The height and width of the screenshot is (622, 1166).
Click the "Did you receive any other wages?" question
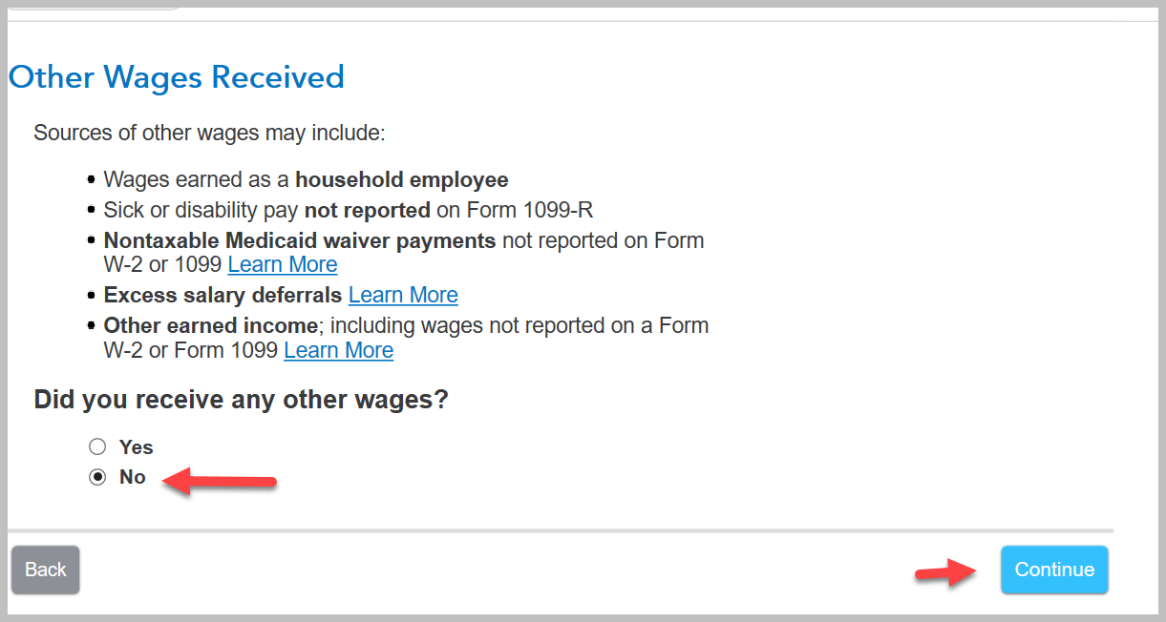point(241,399)
